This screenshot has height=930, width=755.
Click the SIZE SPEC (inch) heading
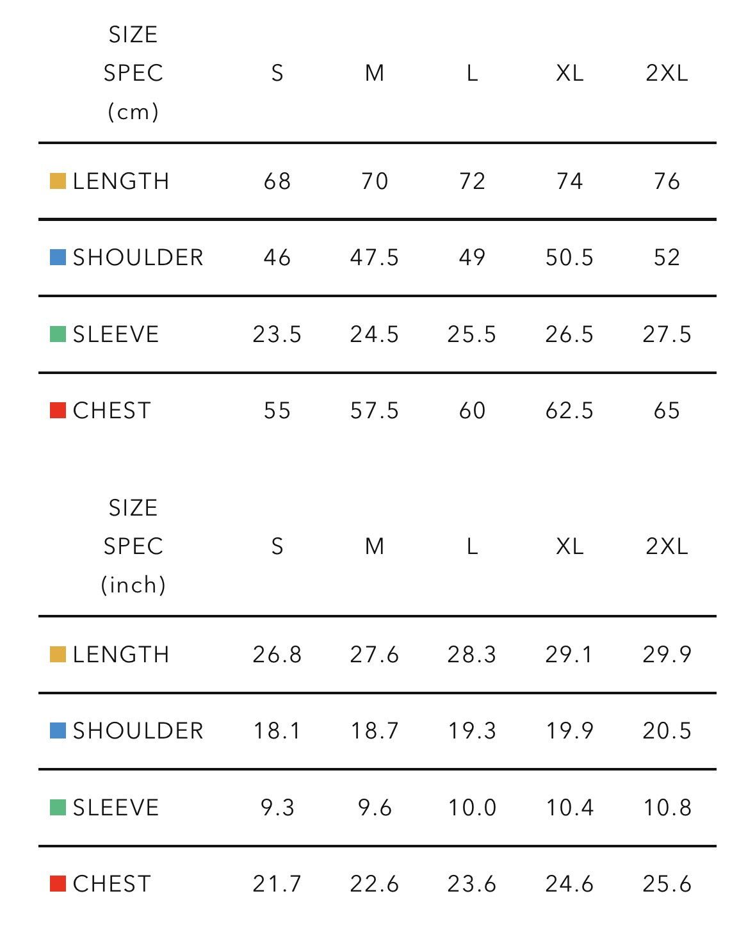(133, 546)
